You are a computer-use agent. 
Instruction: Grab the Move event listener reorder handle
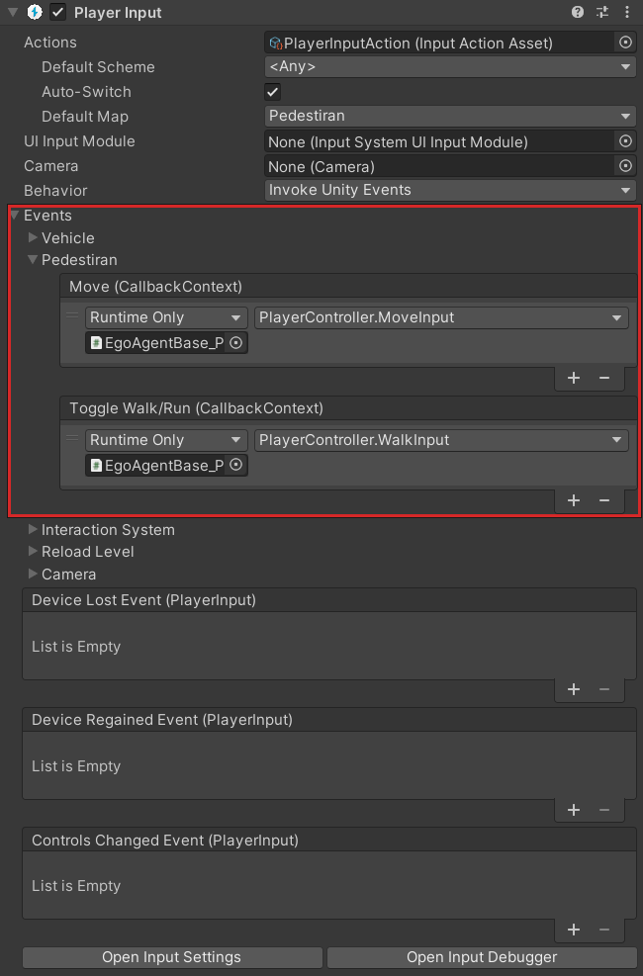pos(73,315)
